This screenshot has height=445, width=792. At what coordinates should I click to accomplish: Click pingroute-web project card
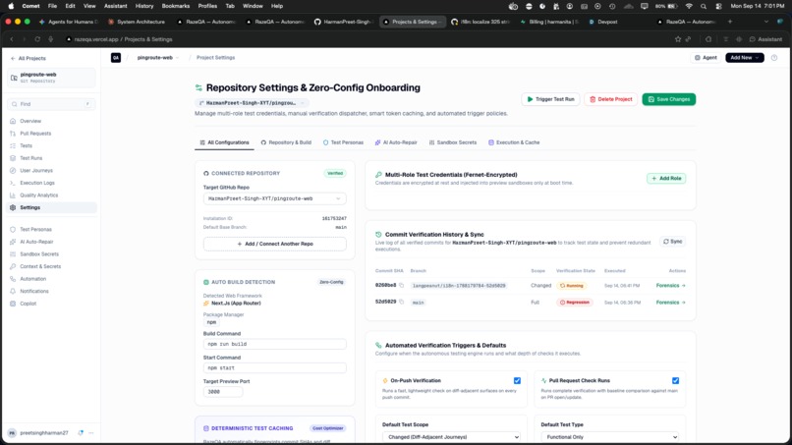(51, 78)
